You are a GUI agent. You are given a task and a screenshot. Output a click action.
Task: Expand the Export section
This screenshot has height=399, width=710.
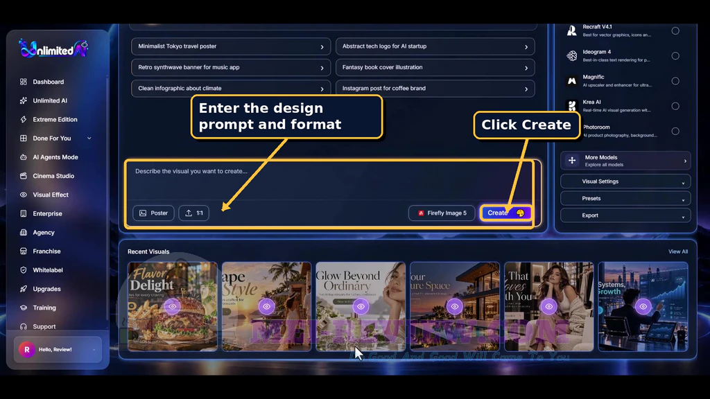coord(625,216)
